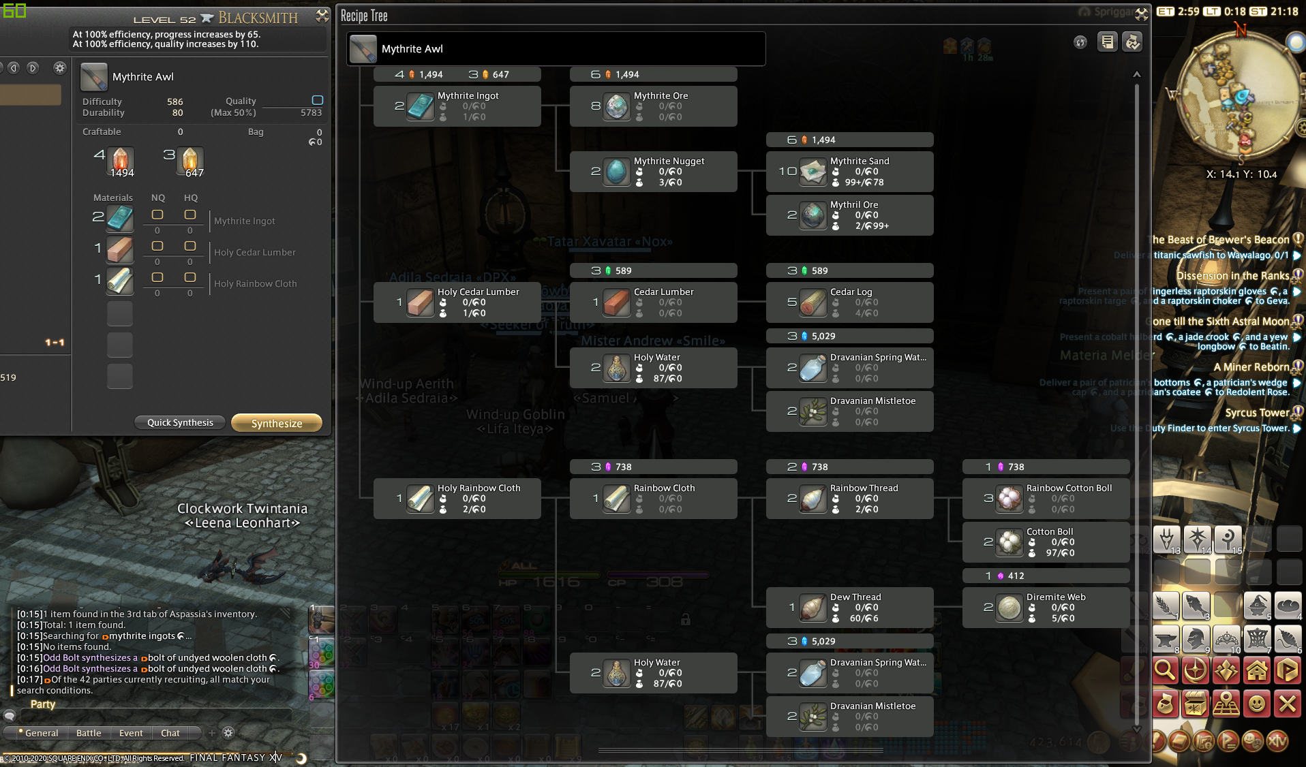
Task: Open the XIV system menu round icon
Action: (1277, 740)
